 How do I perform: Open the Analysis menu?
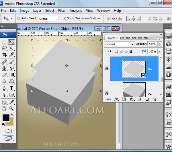click(x=76, y=11)
